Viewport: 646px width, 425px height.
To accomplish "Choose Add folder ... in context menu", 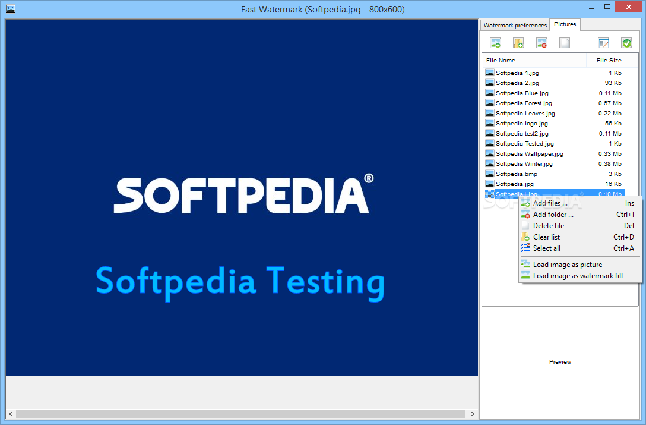I will coord(579,215).
